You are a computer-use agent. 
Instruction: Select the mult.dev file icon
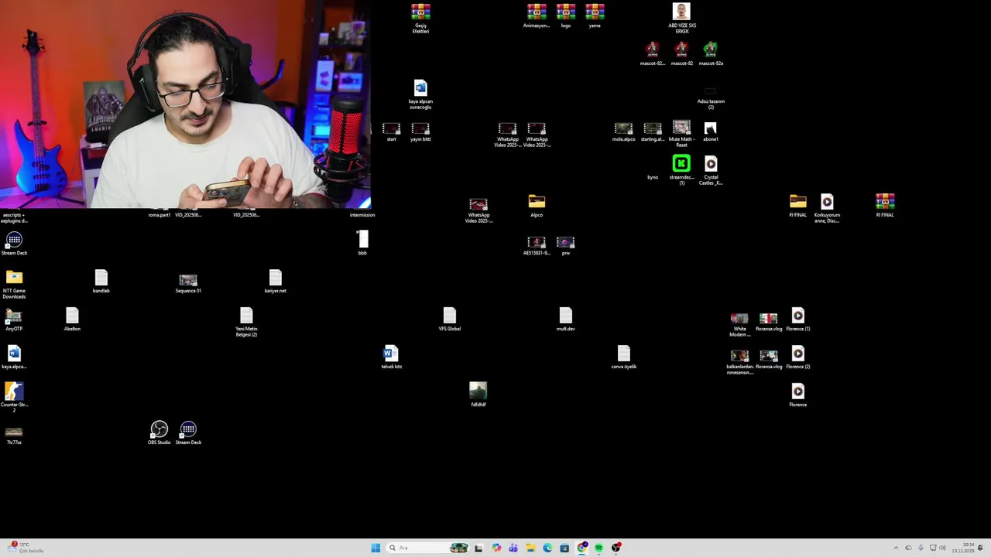566,316
